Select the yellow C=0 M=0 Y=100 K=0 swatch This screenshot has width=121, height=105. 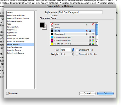click(x=73, y=44)
